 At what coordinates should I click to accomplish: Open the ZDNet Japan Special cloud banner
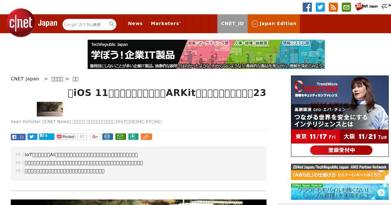click(340, 192)
